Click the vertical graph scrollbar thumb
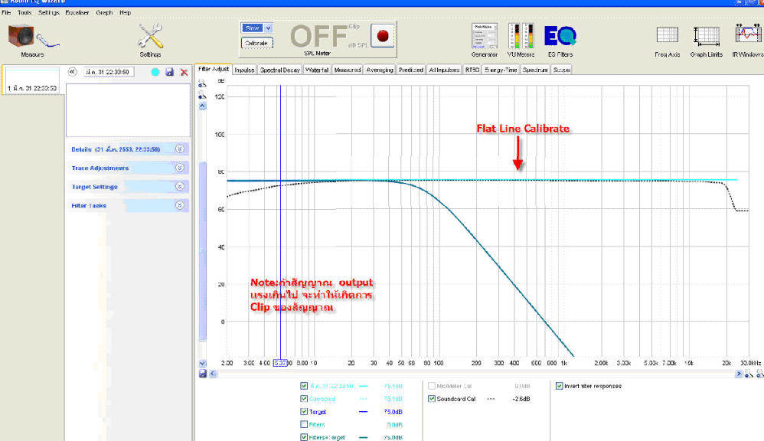 tap(203, 251)
